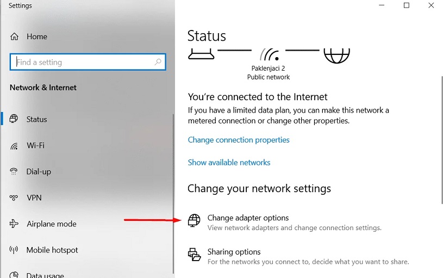Click the VPN icon in sidebar
The width and height of the screenshot is (443, 278).
point(14,197)
